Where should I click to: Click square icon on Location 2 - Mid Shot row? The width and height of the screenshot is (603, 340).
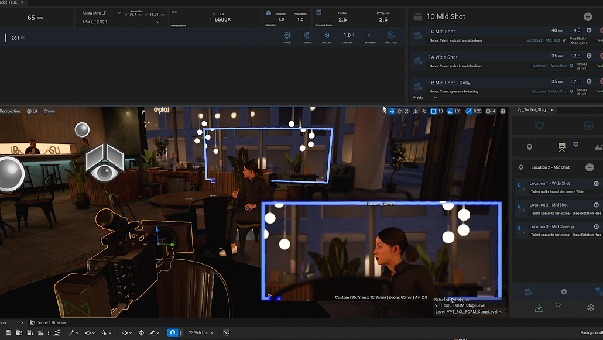coord(597,205)
